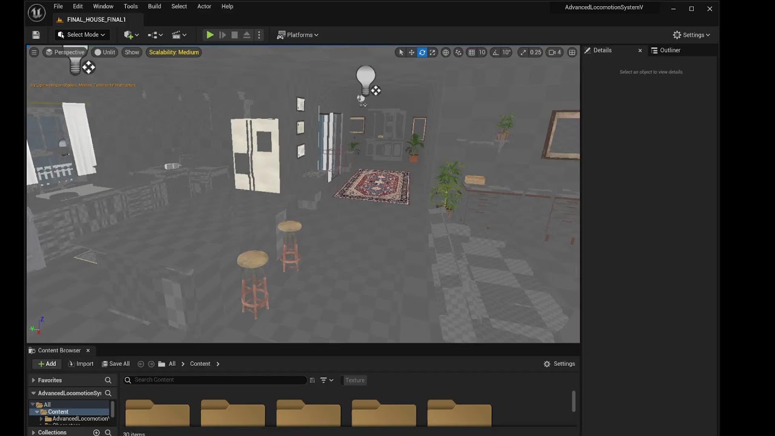Open the content filters dropdown
The width and height of the screenshot is (775, 436).
tap(327, 380)
